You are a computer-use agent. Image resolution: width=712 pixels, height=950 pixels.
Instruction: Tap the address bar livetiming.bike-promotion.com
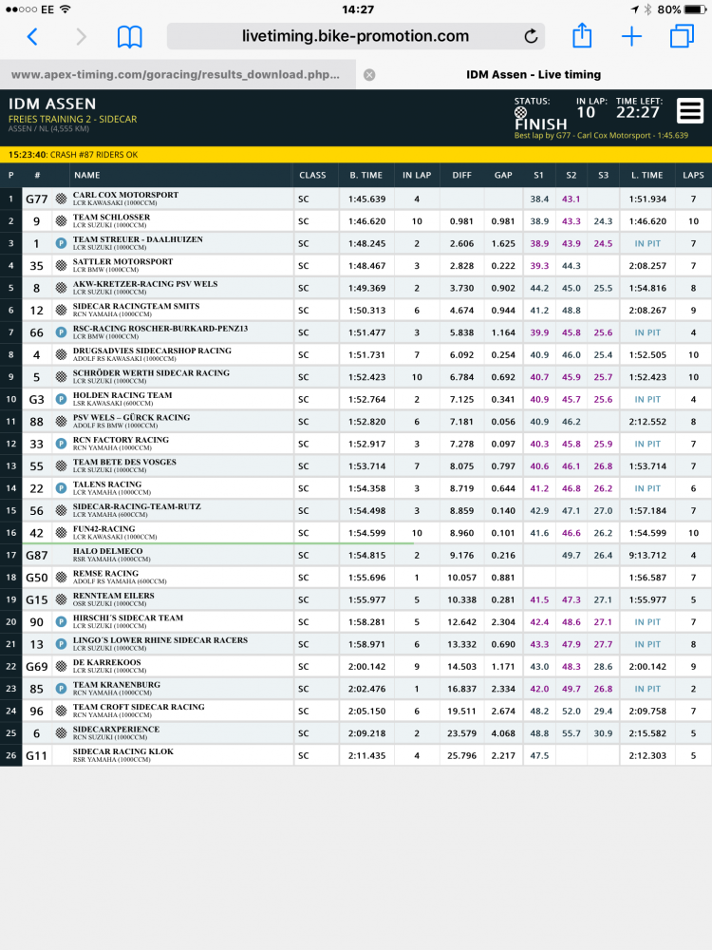click(x=356, y=36)
